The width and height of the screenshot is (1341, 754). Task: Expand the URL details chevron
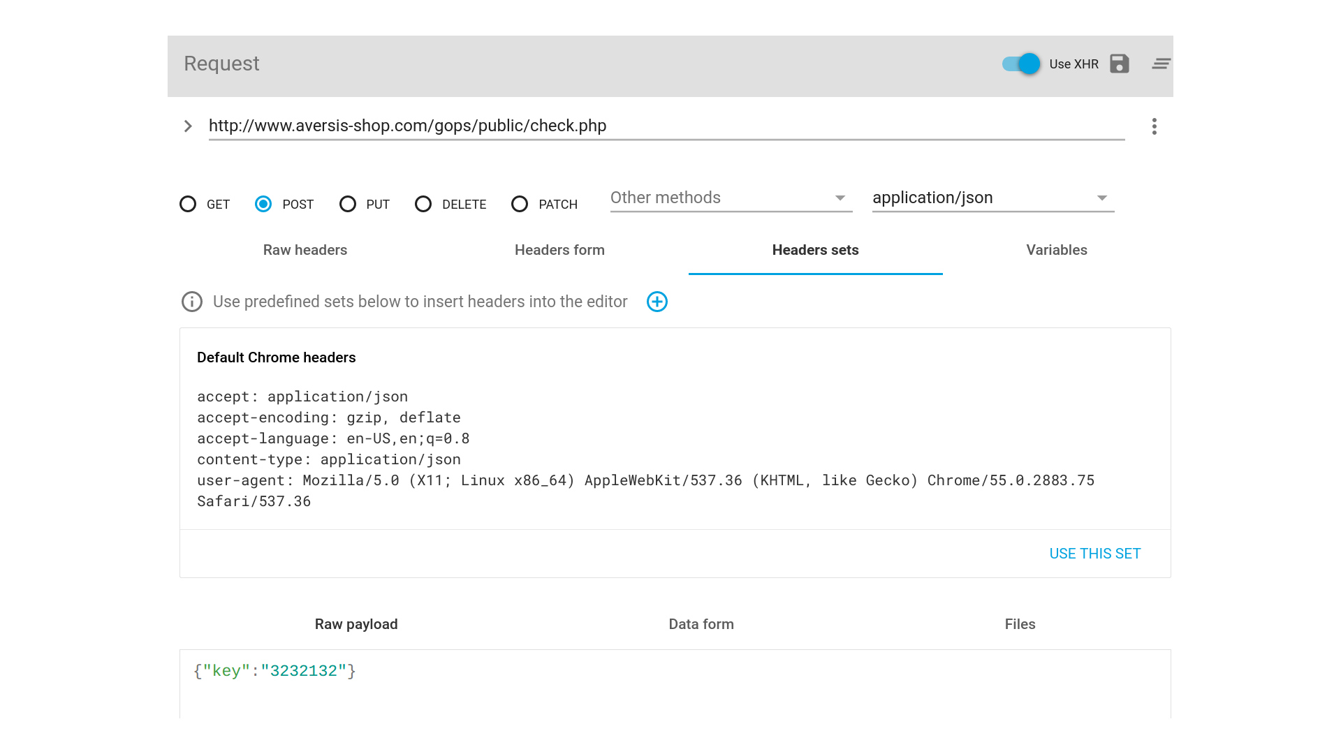(188, 126)
